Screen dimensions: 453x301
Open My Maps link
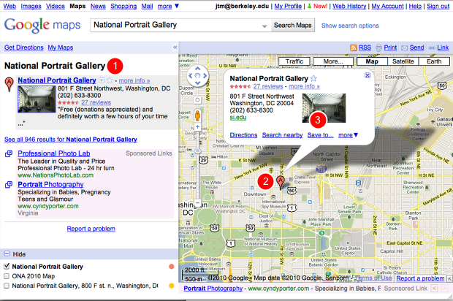point(61,47)
